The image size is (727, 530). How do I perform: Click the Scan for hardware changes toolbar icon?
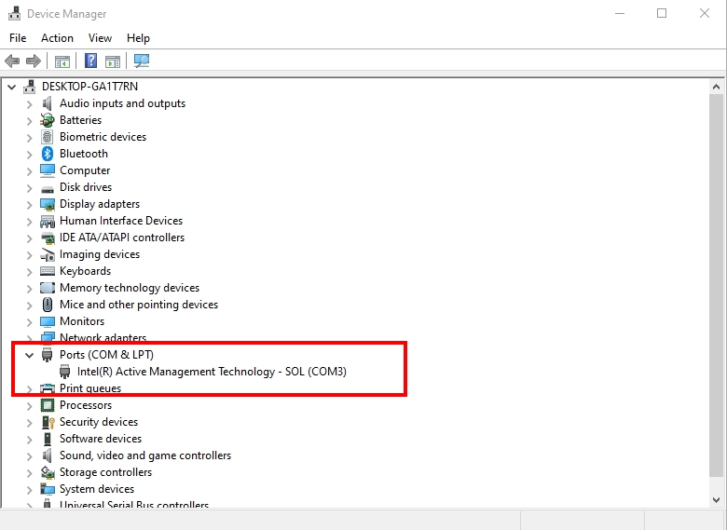pyautogui.click(x=142, y=61)
